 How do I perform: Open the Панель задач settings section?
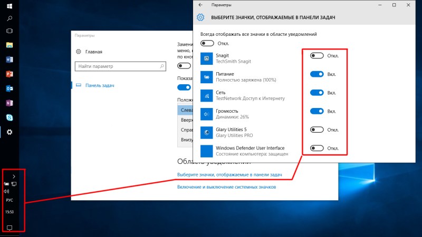[100, 85]
